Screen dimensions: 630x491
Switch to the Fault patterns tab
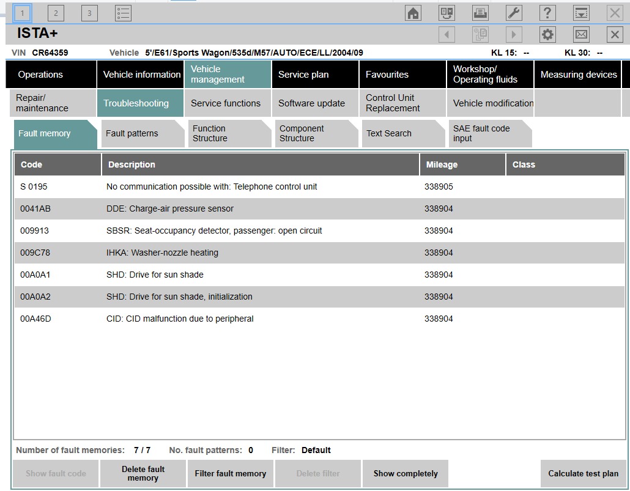point(132,133)
